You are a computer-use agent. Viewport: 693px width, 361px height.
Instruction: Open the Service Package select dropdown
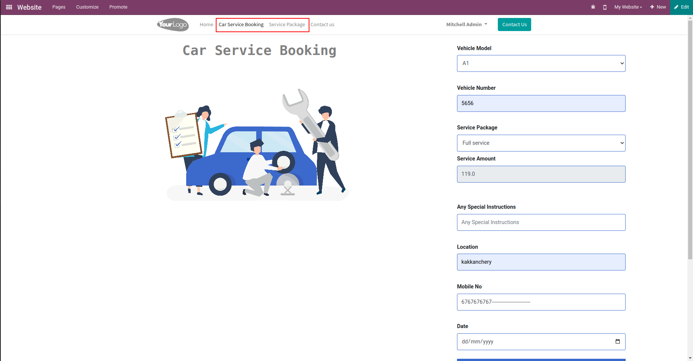click(x=541, y=143)
